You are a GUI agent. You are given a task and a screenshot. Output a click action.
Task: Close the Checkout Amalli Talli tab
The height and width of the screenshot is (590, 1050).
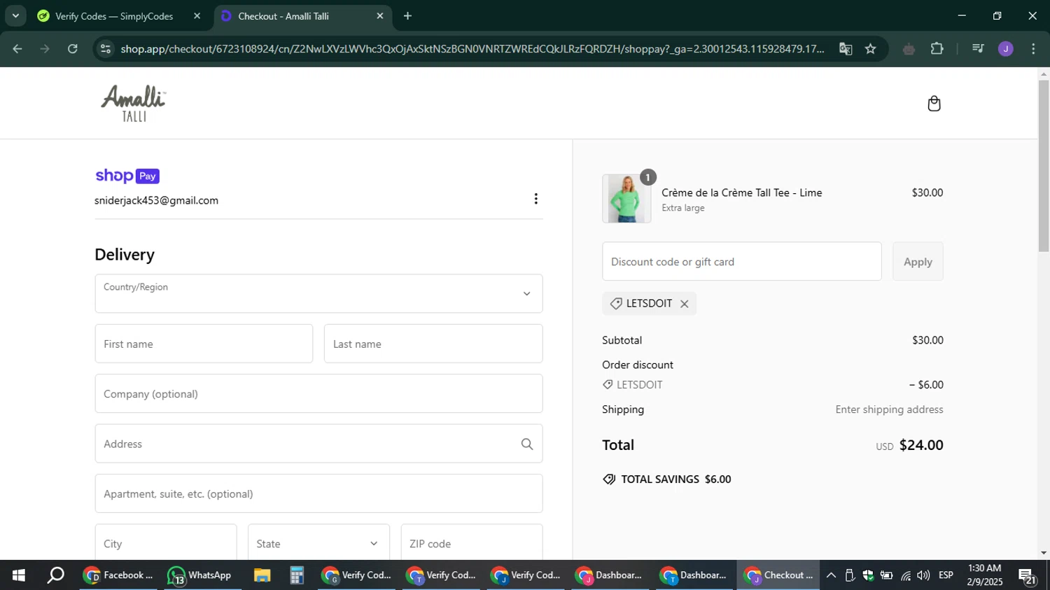(380, 16)
